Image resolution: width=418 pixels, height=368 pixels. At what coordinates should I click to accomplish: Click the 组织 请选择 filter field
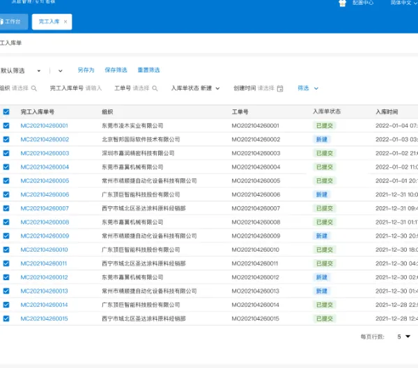click(x=18, y=89)
